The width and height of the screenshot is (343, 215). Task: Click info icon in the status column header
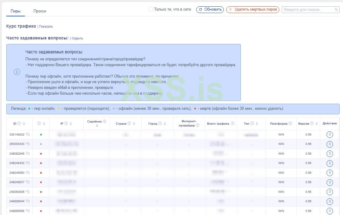click(39, 123)
